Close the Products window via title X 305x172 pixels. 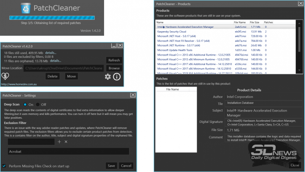pos(300,3)
